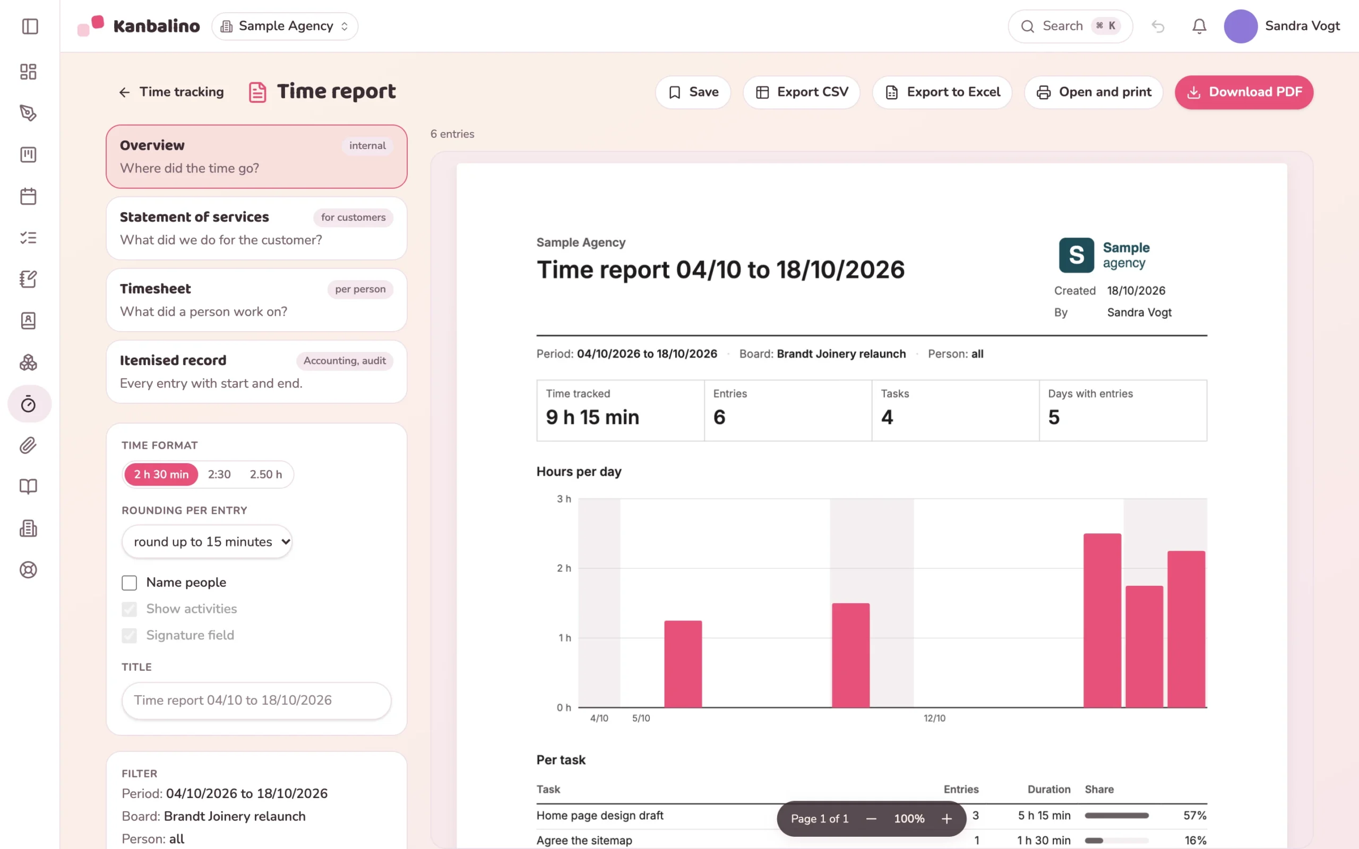Open the building icon in sidebar
1359x849 pixels.
click(x=28, y=528)
